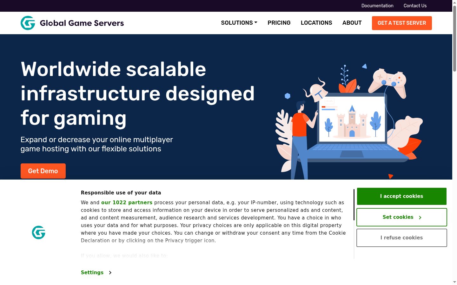Screen dimensions: 457x285
Task: Click the Get Demo button
Action: pyautogui.click(x=43, y=171)
